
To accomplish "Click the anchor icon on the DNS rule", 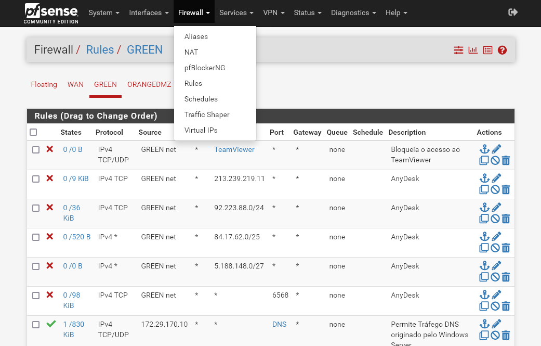I will pos(484,323).
